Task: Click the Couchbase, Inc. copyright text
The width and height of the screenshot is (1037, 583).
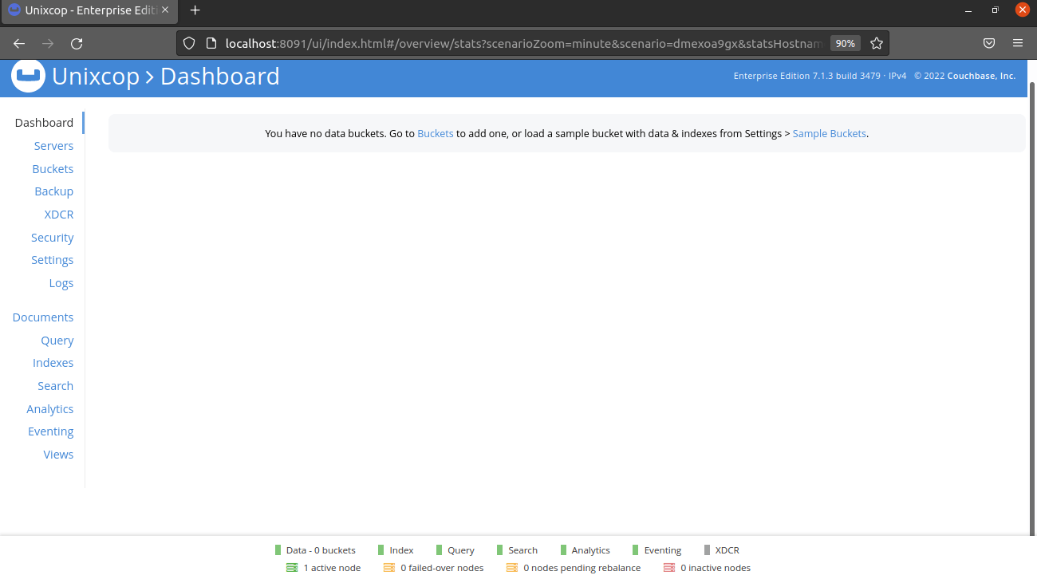Action: pos(965,77)
